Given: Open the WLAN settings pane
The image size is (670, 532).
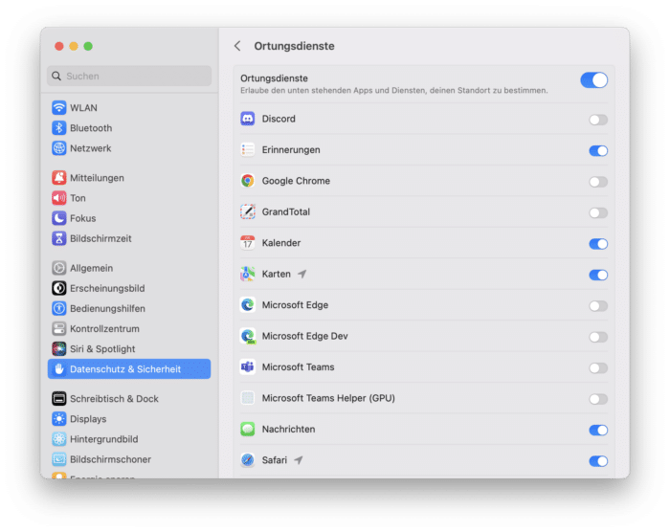Looking at the screenshot, I should click(x=129, y=108).
